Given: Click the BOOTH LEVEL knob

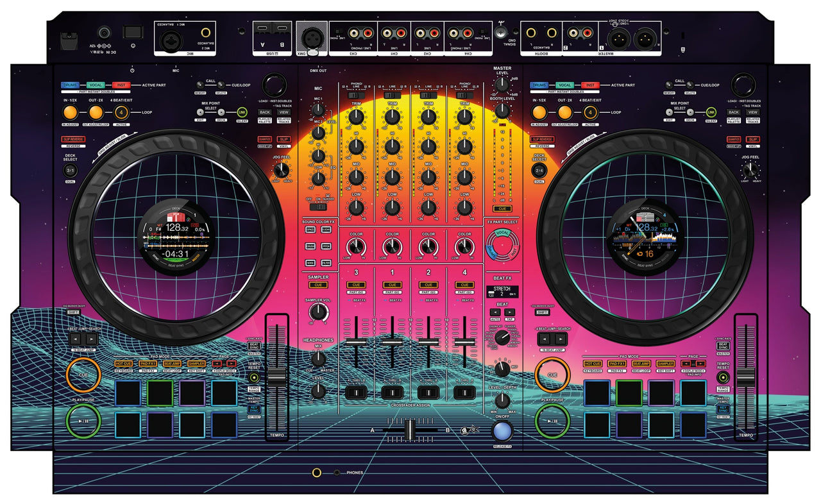Looking at the screenshot, I should pyautogui.click(x=502, y=110).
